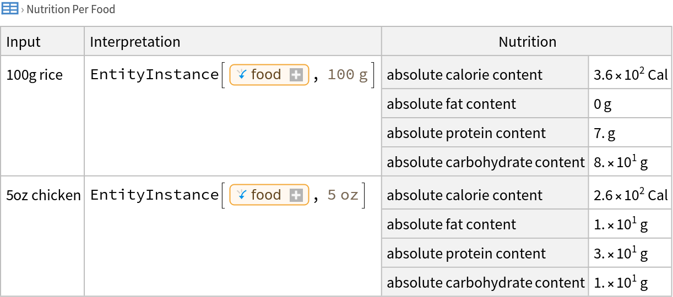Select absolute fat content for the 100 g food

click(452, 104)
